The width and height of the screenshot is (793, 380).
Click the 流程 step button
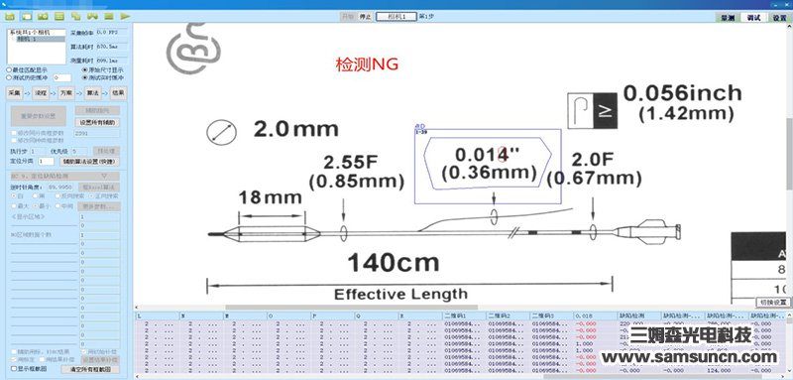pyautogui.click(x=40, y=93)
